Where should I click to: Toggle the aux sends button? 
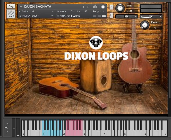coord(165,11)
